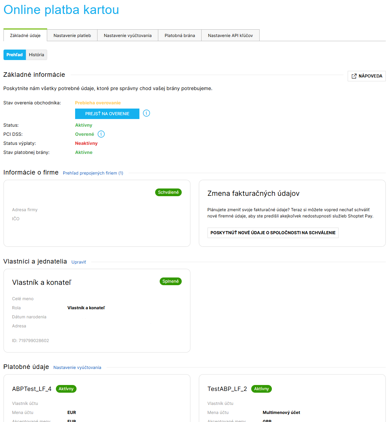391x422 pixels.
Task: Click the Schválené status badge
Action: [168, 192]
